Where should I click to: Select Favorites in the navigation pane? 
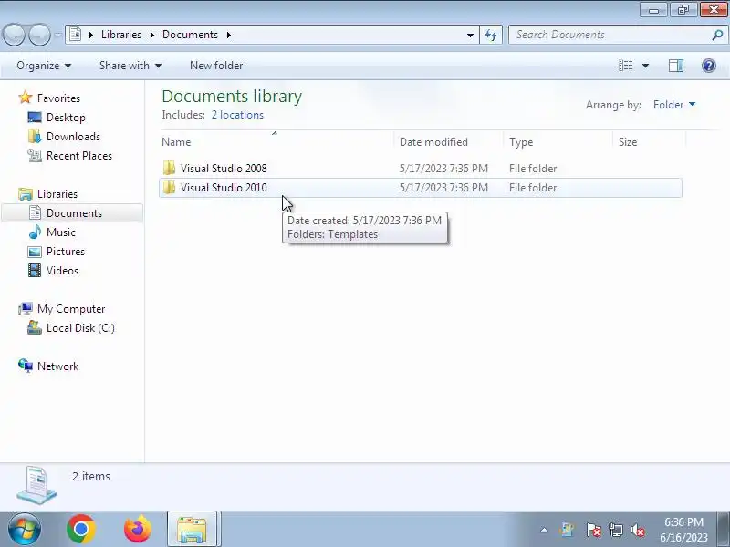point(58,98)
